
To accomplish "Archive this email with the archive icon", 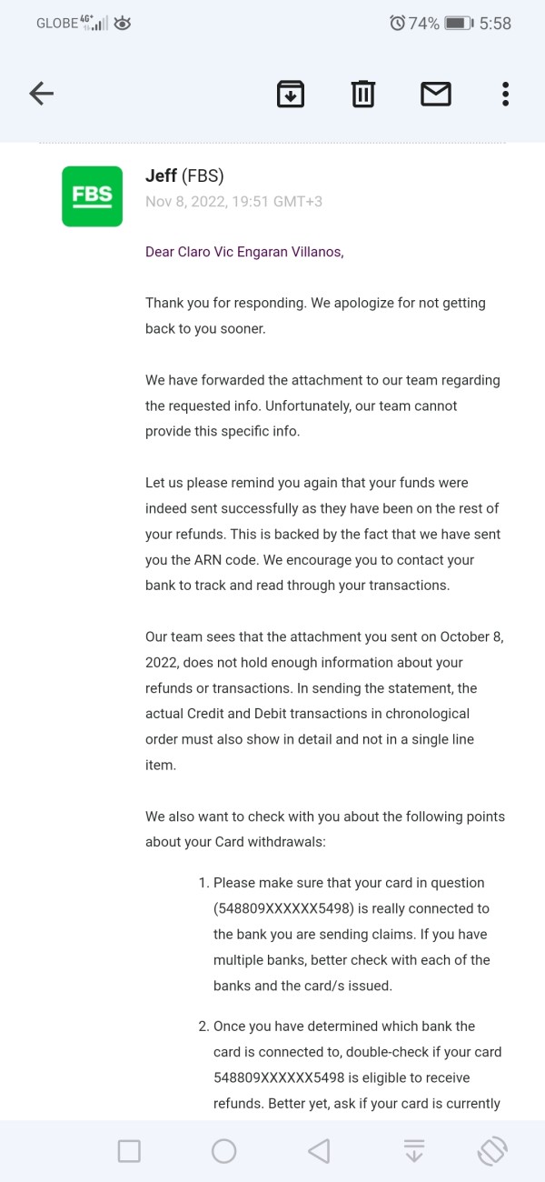I will 291,94.
